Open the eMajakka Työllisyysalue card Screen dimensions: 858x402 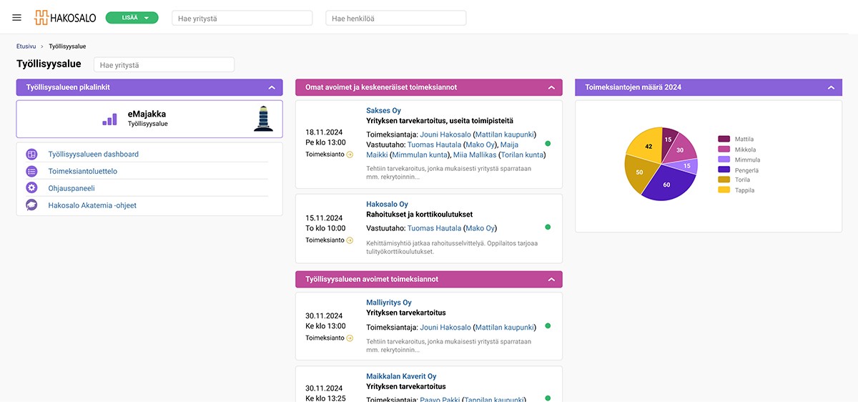[149, 119]
